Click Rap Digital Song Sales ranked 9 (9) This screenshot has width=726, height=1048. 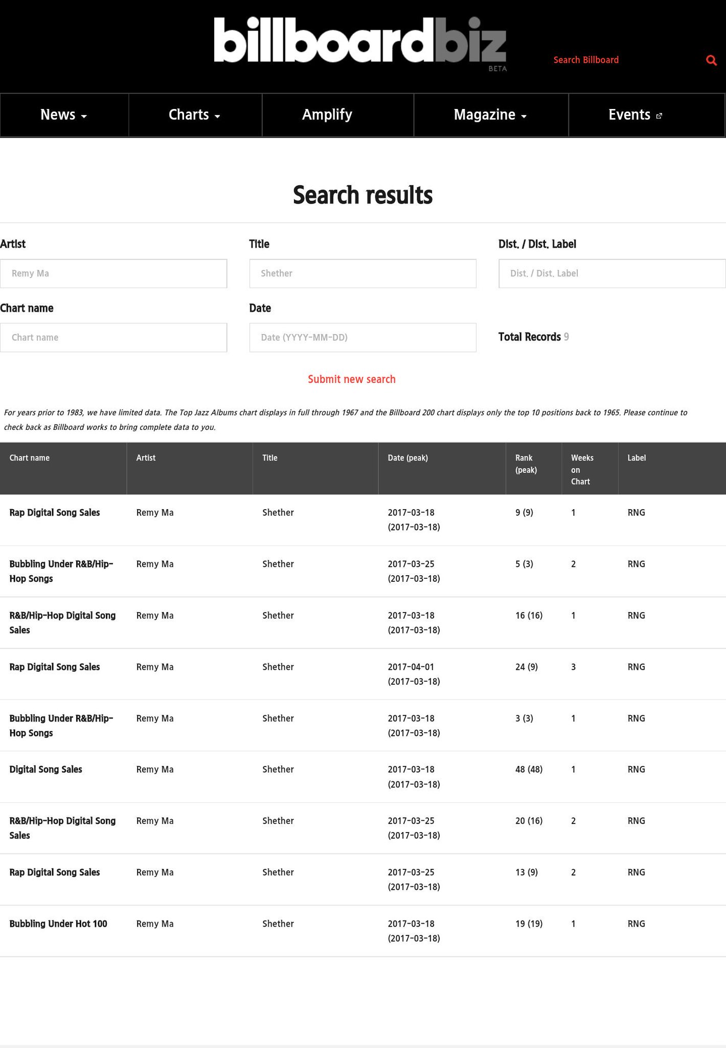pos(55,513)
